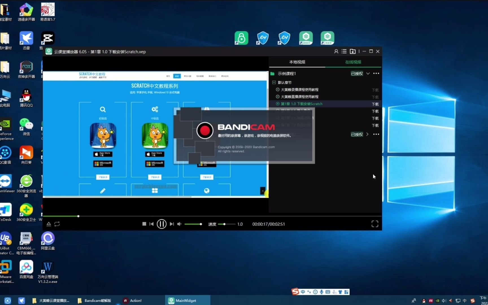Open Sogou voice input microphone
This screenshot has height=305, width=488.
coord(321,292)
